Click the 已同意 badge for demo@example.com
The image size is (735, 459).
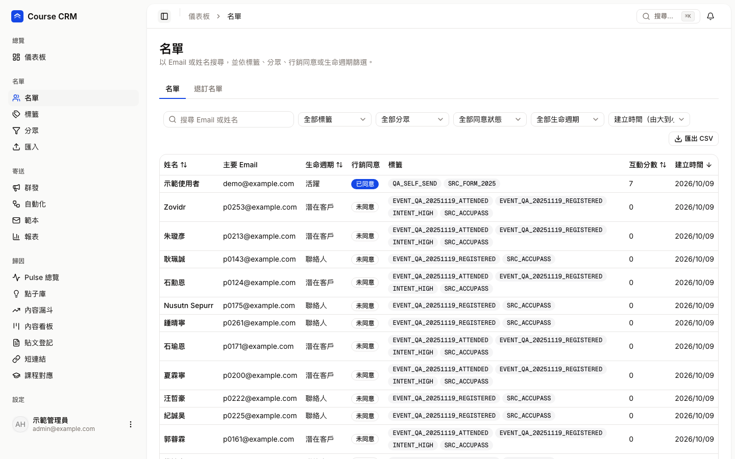click(x=365, y=184)
